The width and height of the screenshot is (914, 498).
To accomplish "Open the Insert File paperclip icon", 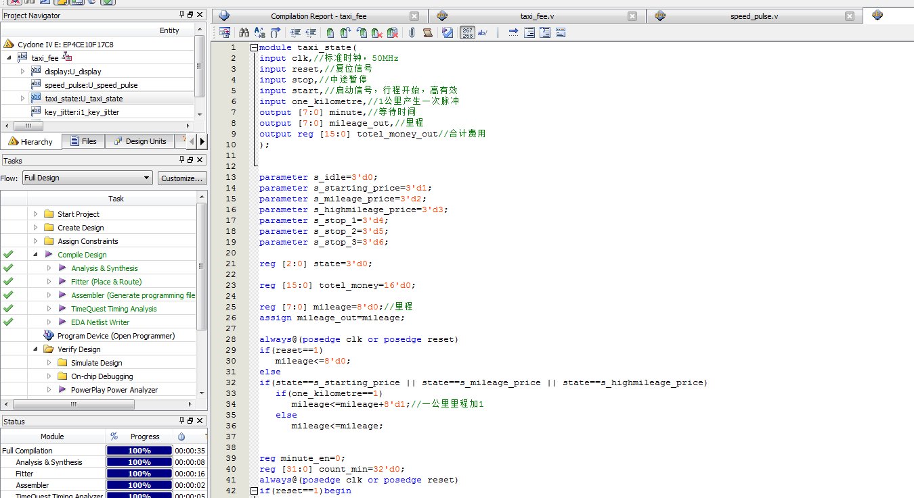I will coord(412,32).
